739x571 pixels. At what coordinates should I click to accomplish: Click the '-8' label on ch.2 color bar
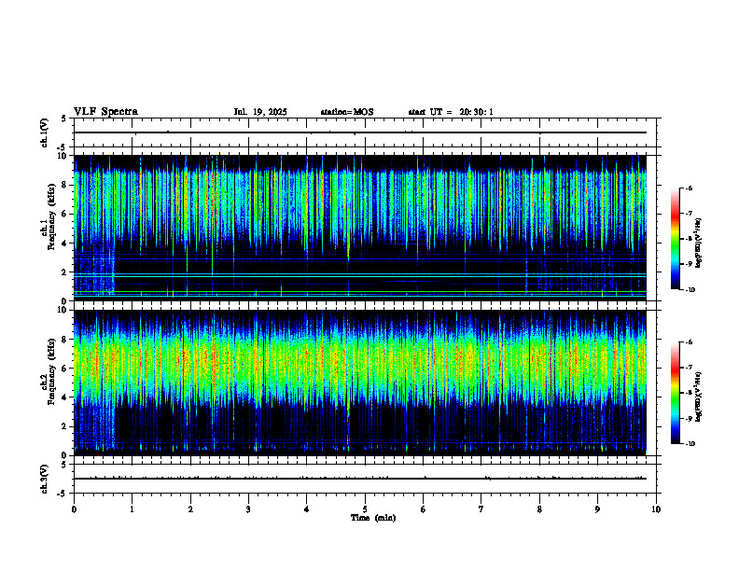[690, 393]
